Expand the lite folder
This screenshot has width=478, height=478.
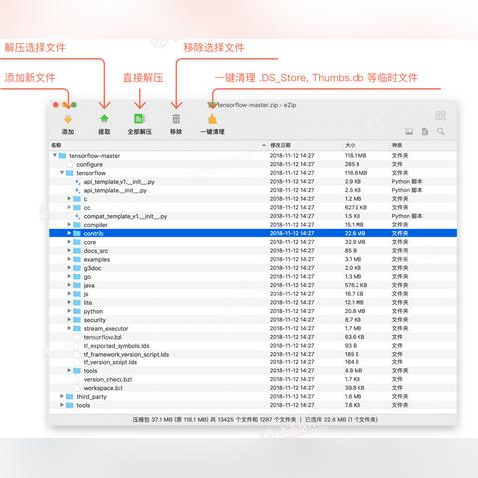pos(69,302)
